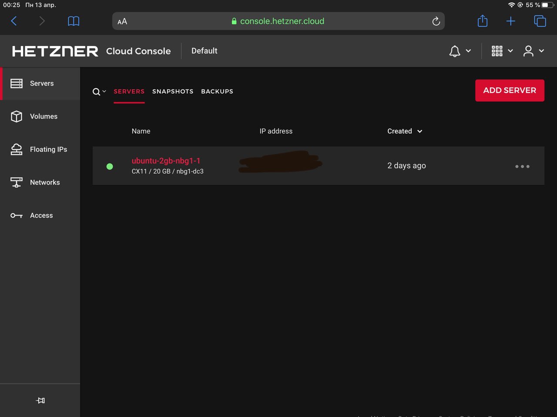Click the 2 days ago cell
Screen dimensions: 557x417
[406, 165]
